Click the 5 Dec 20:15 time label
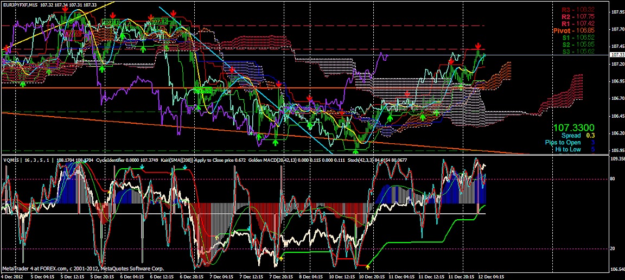This screenshot has height=280, width=625. point(103,276)
